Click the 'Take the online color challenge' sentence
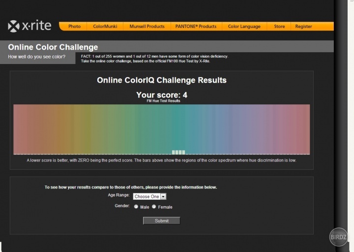Image resolution: width=354 pixels, height=252 pixels. 146,61
